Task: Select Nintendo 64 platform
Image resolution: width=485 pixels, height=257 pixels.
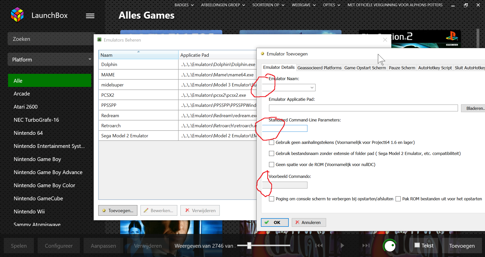Action: [x=50, y=133]
